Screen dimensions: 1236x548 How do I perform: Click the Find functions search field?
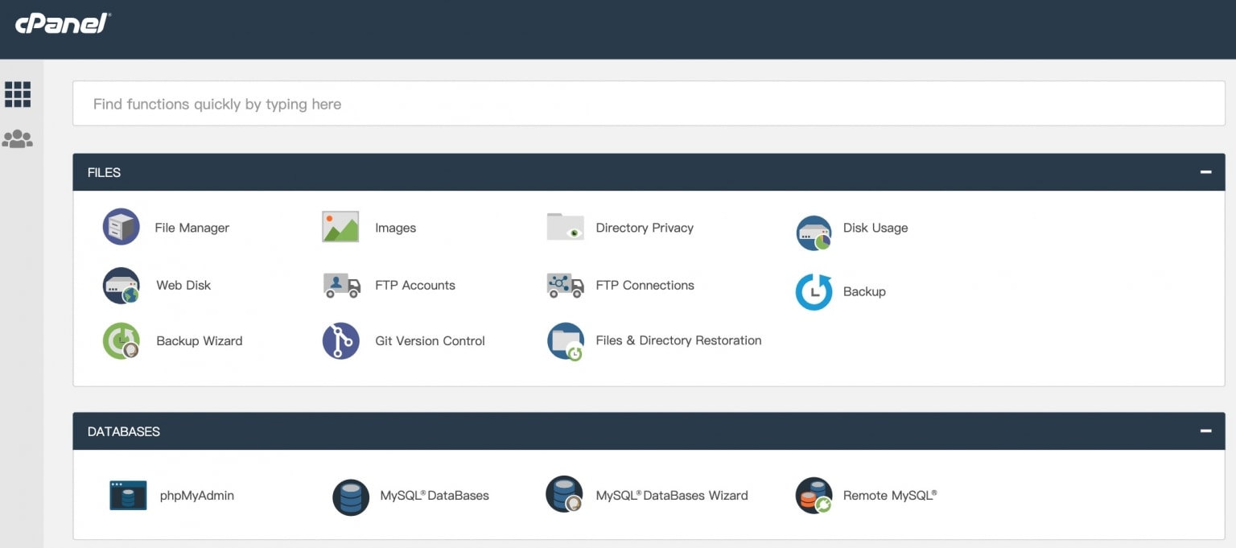(x=649, y=104)
